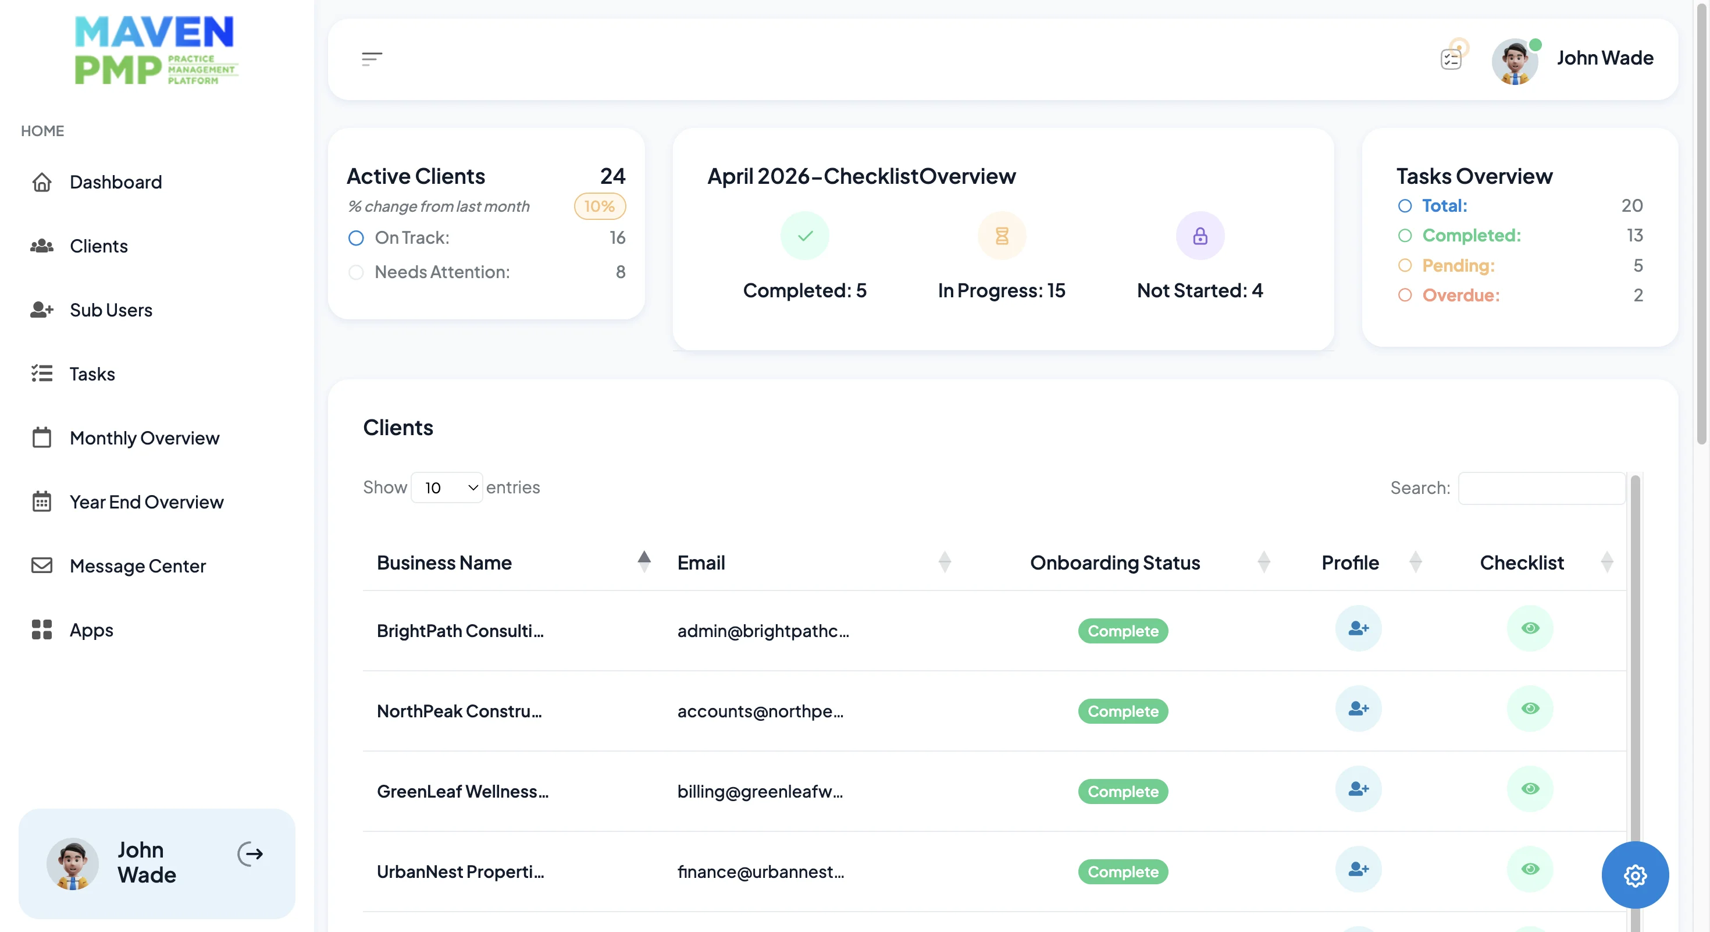1710x932 pixels.
Task: Click In Progress: 15 label
Action: pos(1001,290)
